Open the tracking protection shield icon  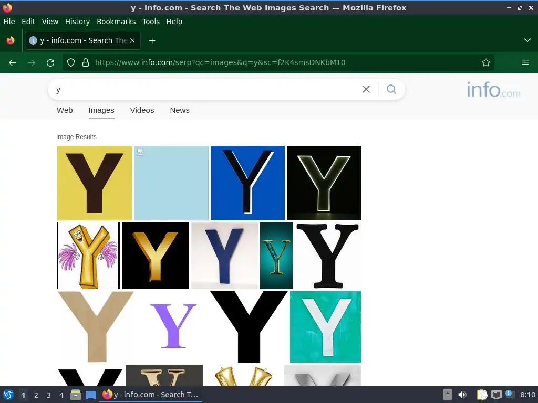pos(71,62)
